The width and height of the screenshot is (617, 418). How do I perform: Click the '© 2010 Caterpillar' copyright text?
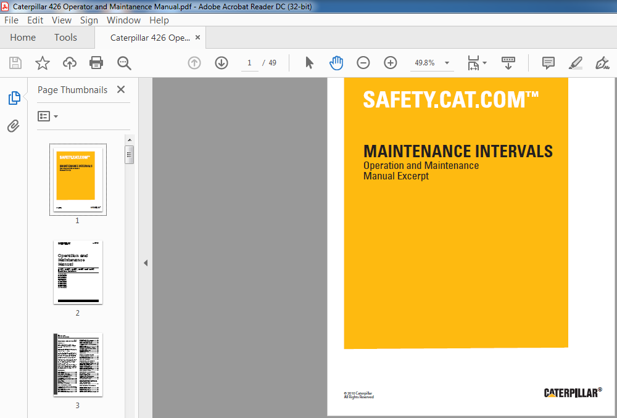(x=358, y=393)
